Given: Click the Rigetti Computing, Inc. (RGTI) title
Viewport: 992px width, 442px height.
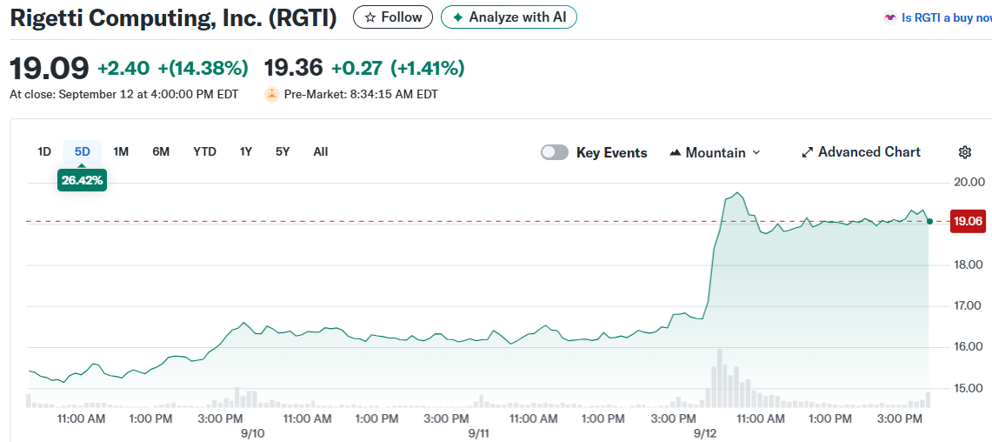Looking at the screenshot, I should 173,17.
